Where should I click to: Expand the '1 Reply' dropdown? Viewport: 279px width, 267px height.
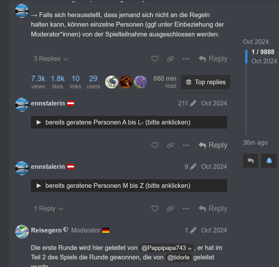[49, 208]
